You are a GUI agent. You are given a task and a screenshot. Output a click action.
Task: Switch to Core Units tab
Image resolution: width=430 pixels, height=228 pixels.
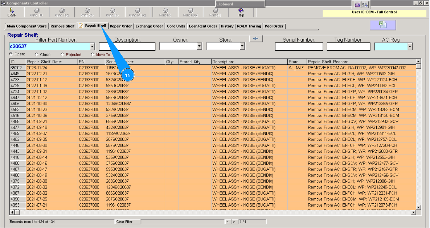(176, 26)
